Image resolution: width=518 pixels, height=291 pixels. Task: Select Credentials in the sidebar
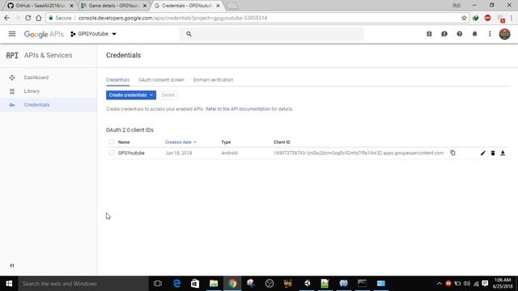(36, 105)
